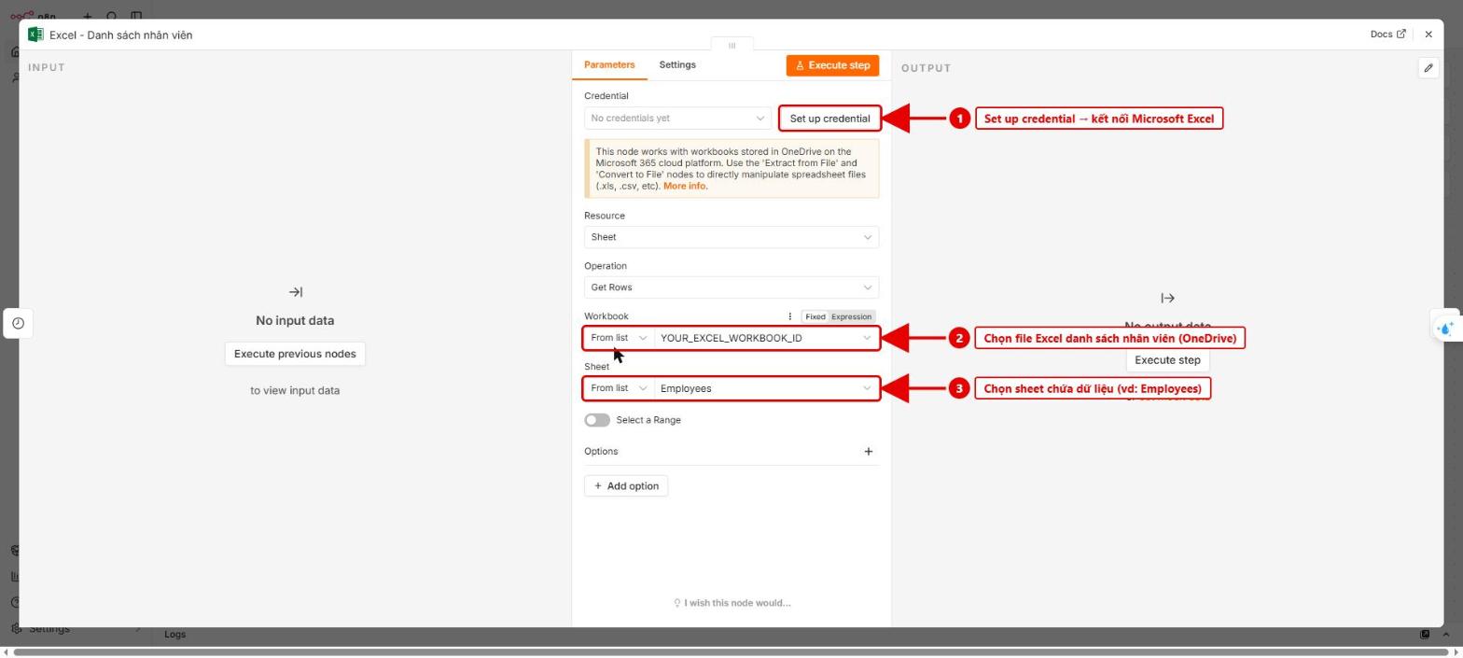Open the Employees sheet dropdown
Screen dimensions: 1463x658
[x=765, y=388]
